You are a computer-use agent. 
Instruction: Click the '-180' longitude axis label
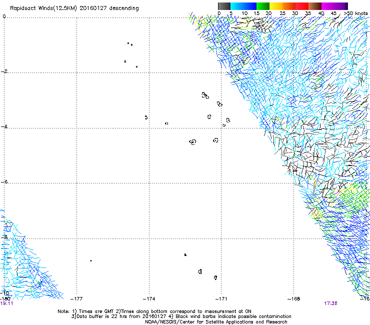[5, 299]
